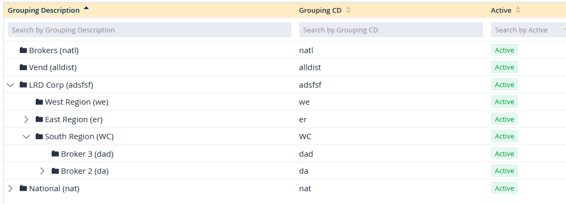566x204 pixels.
Task: Click the Brokers (natl) folder icon
Action: point(23,50)
